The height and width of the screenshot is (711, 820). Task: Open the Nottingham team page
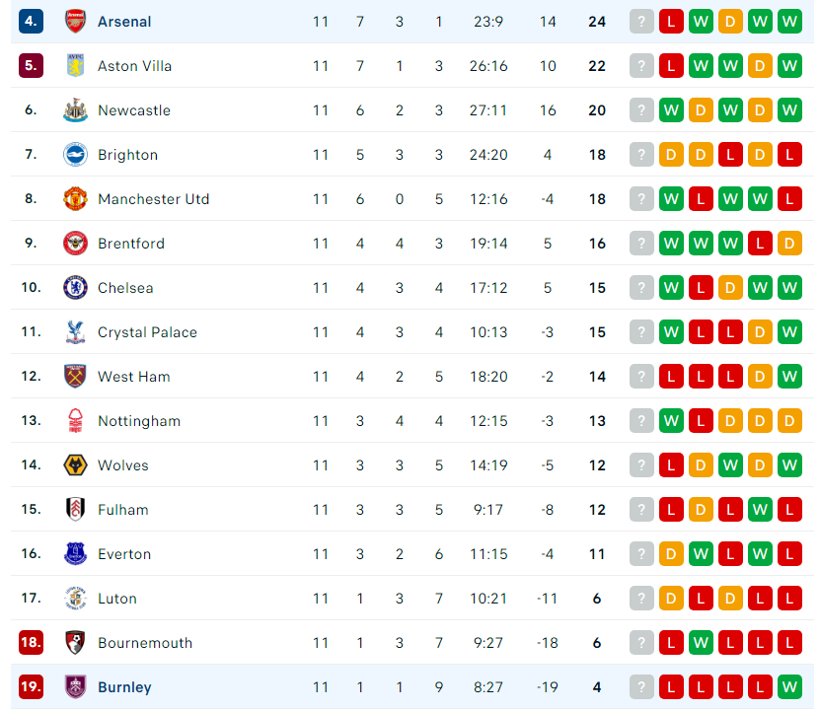point(139,421)
